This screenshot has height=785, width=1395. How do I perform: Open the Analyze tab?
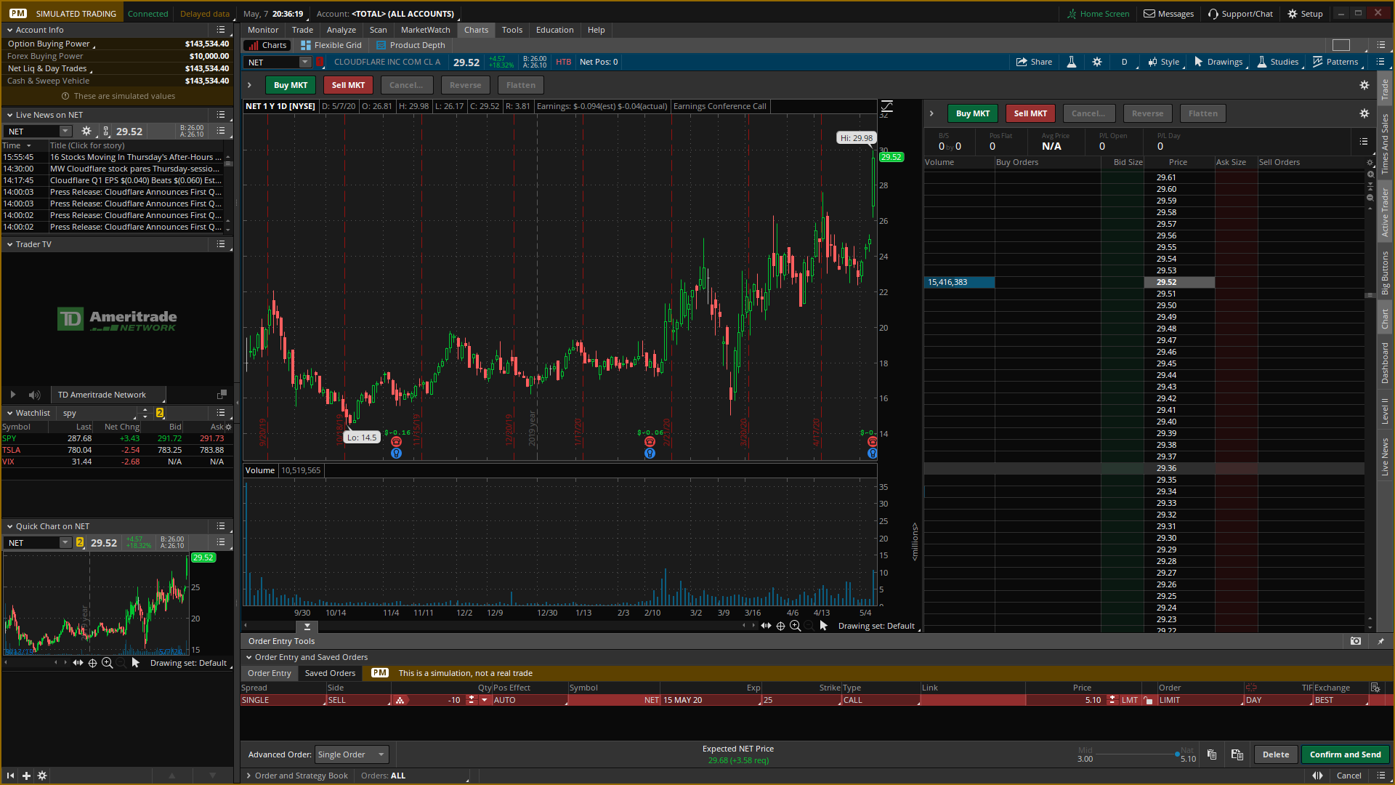[341, 30]
